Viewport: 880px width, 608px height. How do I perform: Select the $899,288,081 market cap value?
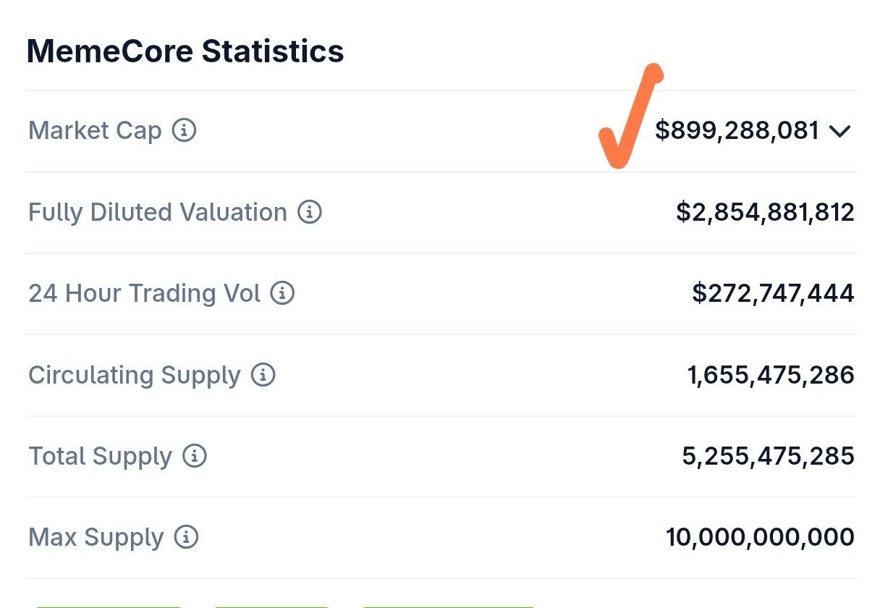coord(737,131)
